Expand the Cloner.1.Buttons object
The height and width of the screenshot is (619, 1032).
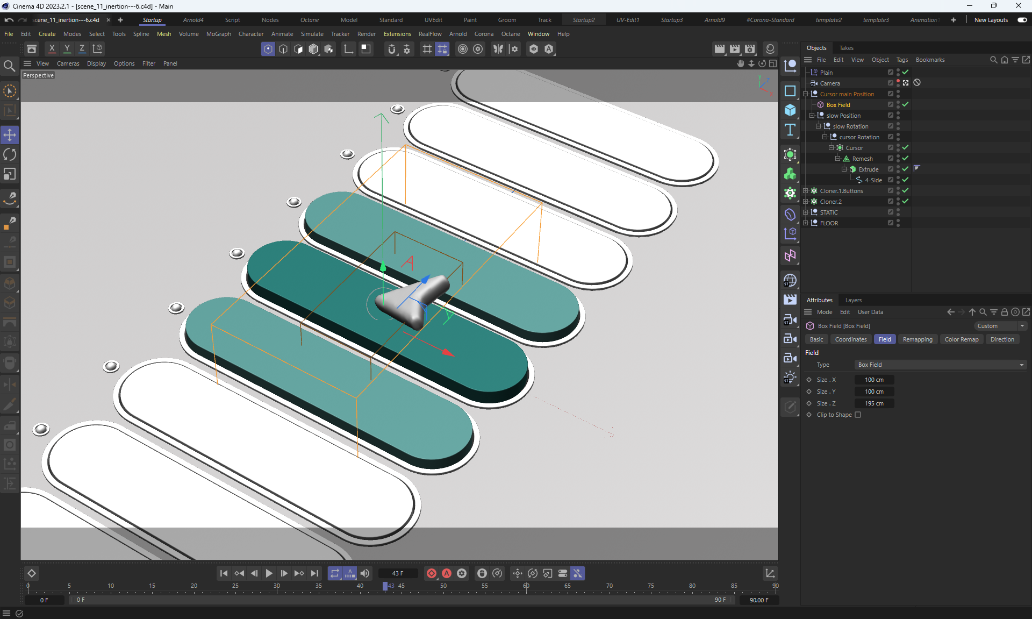tap(805, 191)
